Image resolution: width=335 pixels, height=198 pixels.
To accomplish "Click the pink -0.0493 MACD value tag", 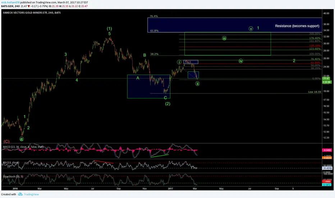I will point(327,150).
